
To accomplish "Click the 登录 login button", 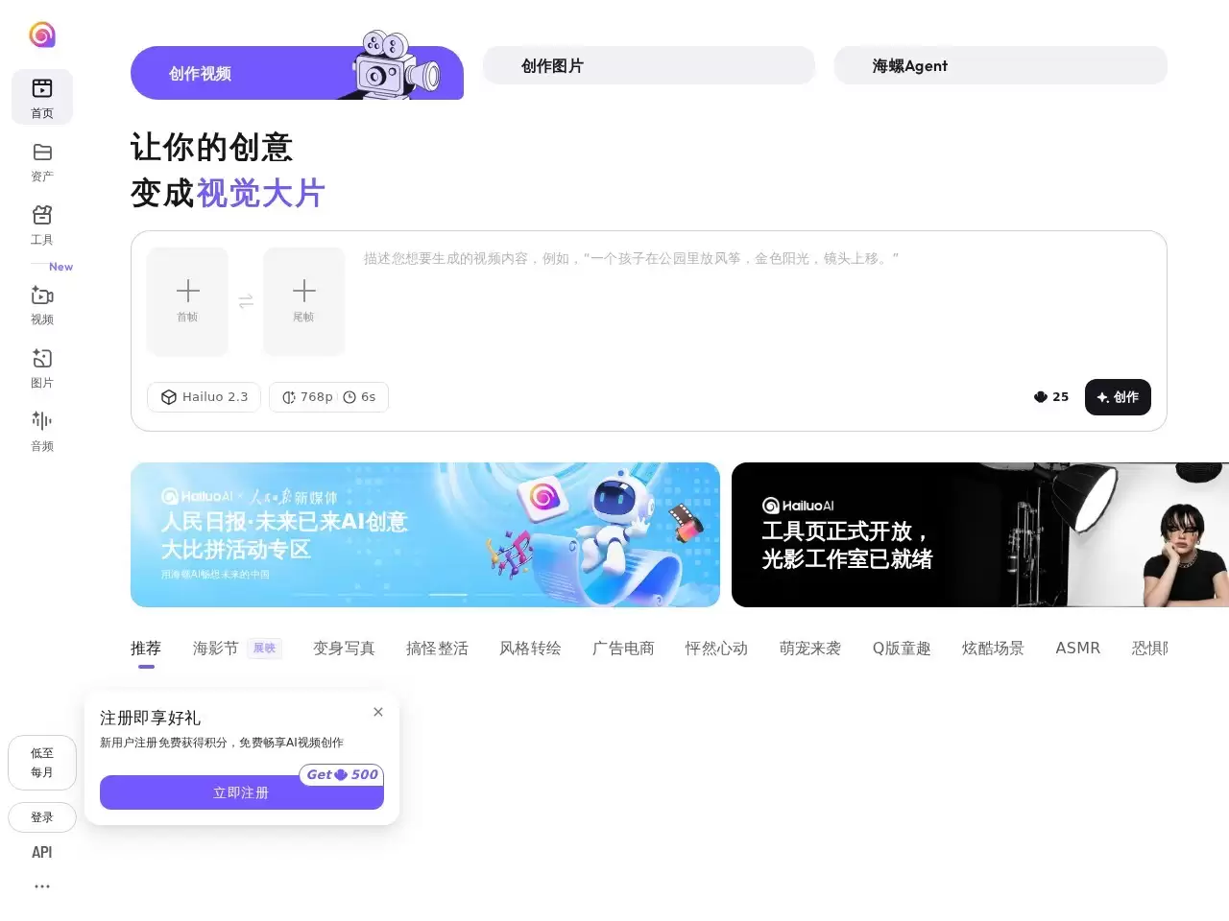I will (42, 817).
